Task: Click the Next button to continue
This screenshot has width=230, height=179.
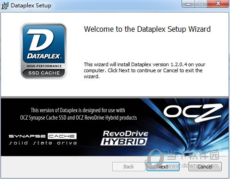Action: pos(163,167)
